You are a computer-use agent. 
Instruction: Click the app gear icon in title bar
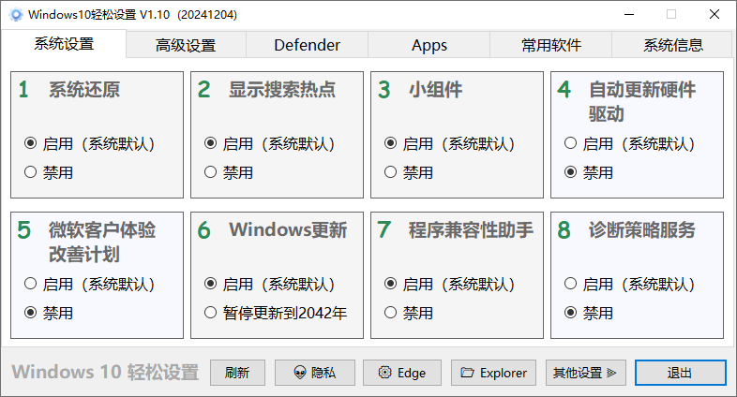tap(15, 14)
